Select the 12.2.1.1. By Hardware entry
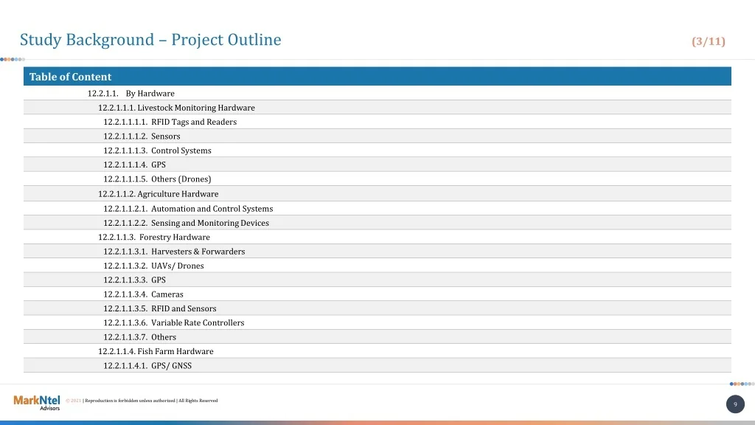This screenshot has height=425, width=755. (x=131, y=94)
